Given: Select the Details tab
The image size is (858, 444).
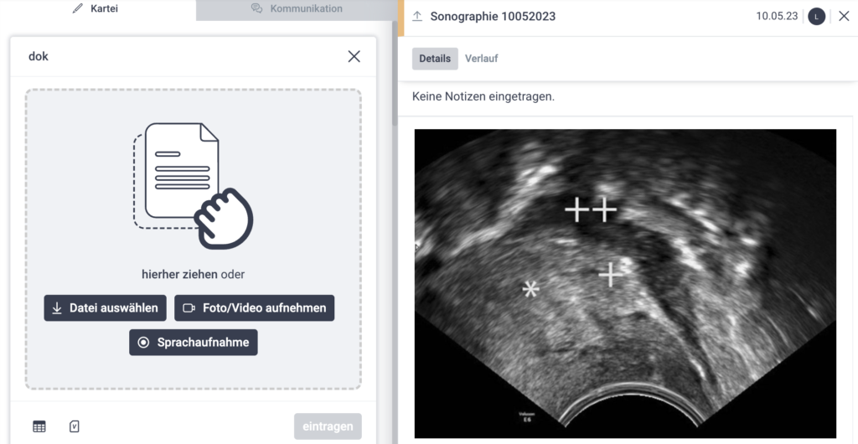Looking at the screenshot, I should 435,59.
